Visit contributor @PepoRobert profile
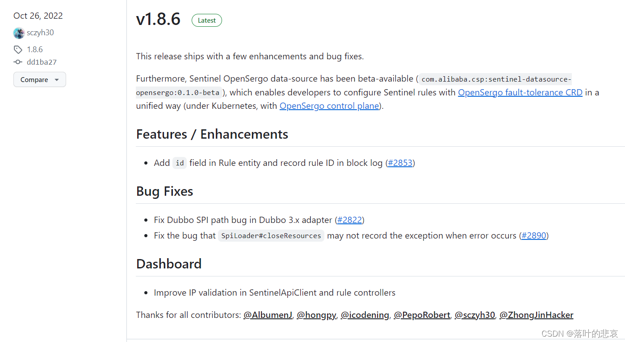This screenshot has height=342, width=625. coord(422,315)
